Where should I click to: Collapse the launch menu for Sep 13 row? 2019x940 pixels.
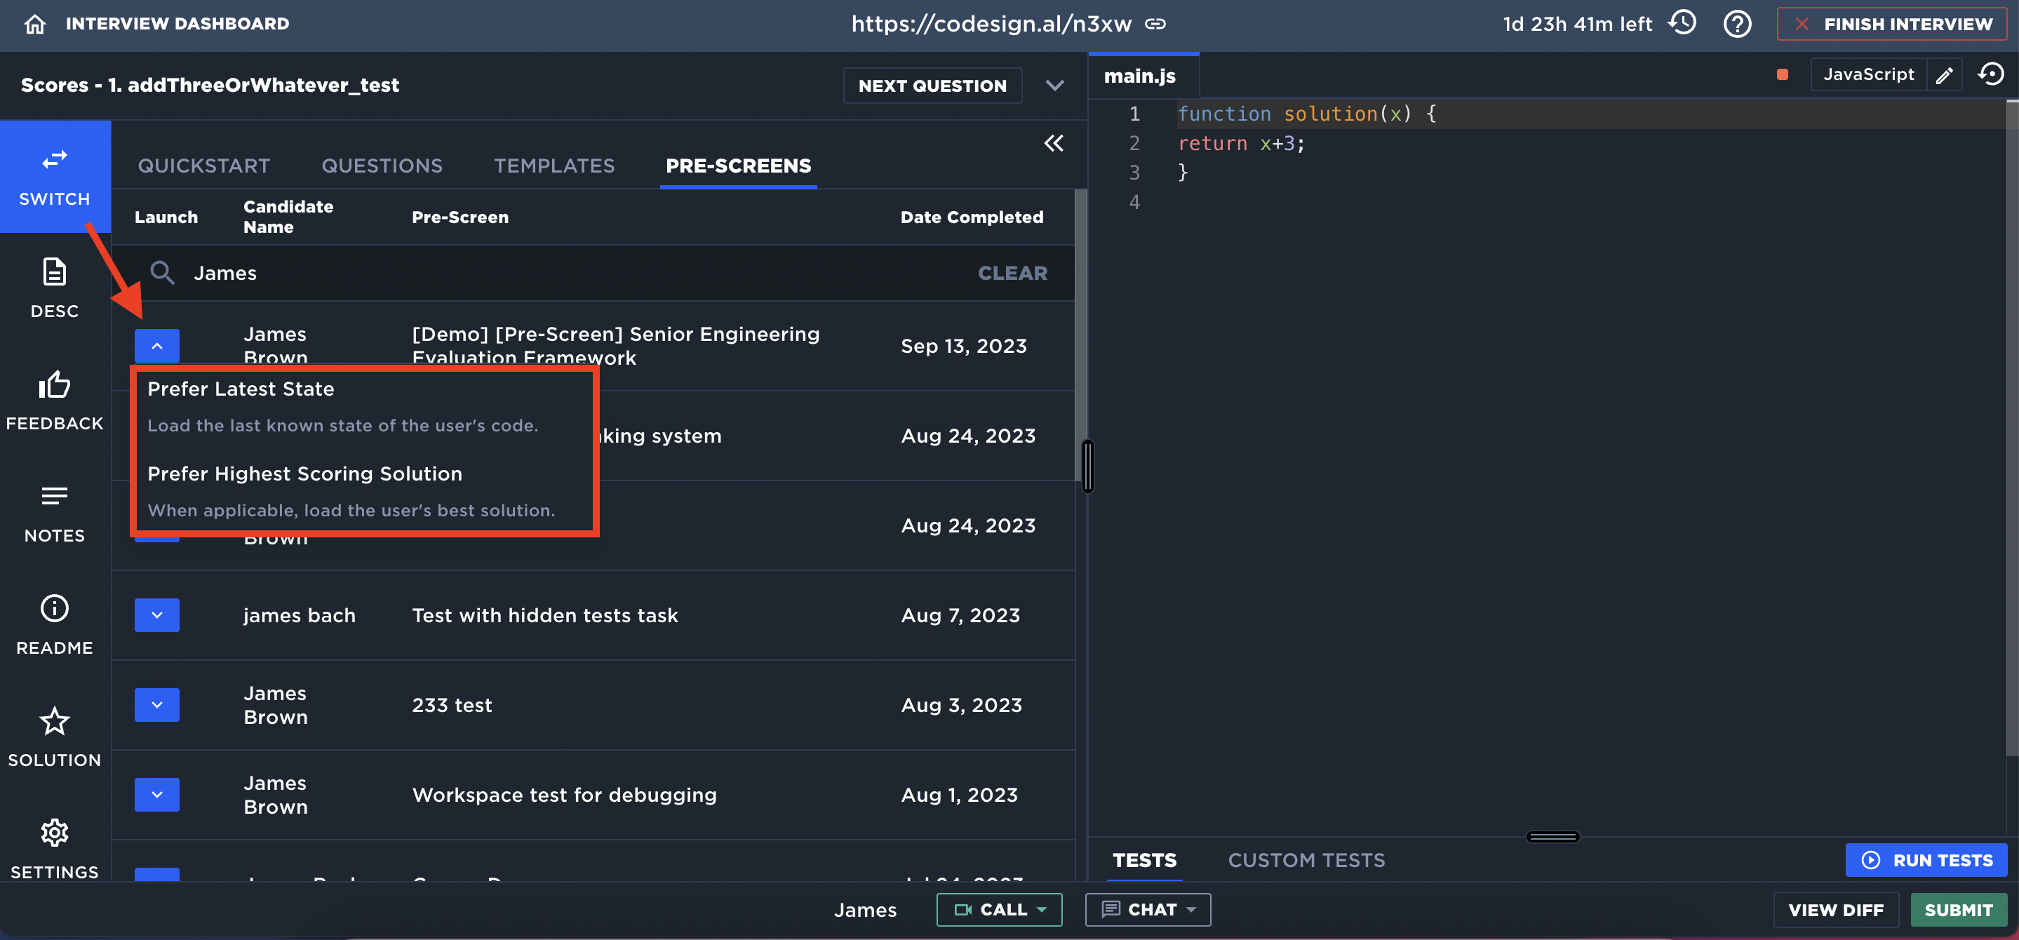pyautogui.click(x=156, y=346)
